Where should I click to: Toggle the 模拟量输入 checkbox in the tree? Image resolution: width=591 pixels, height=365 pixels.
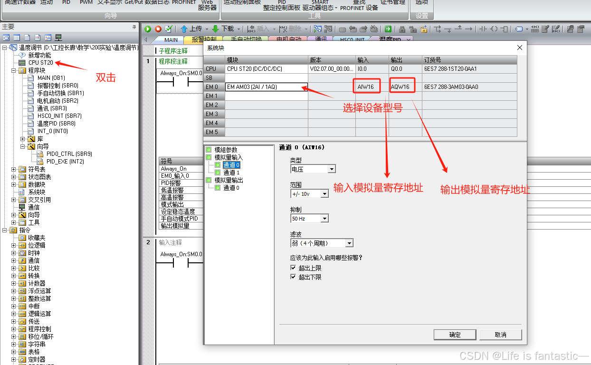pyautogui.click(x=209, y=157)
